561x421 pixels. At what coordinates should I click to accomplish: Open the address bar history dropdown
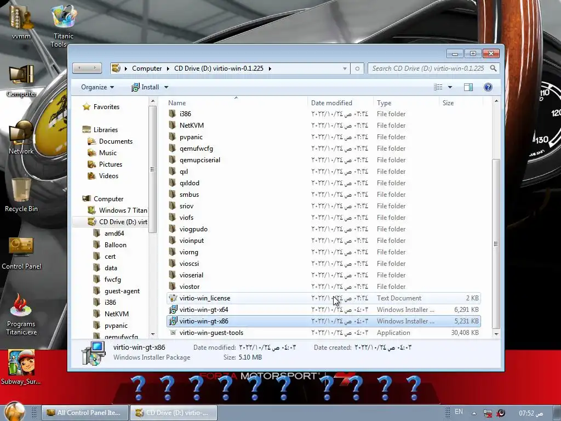345,69
